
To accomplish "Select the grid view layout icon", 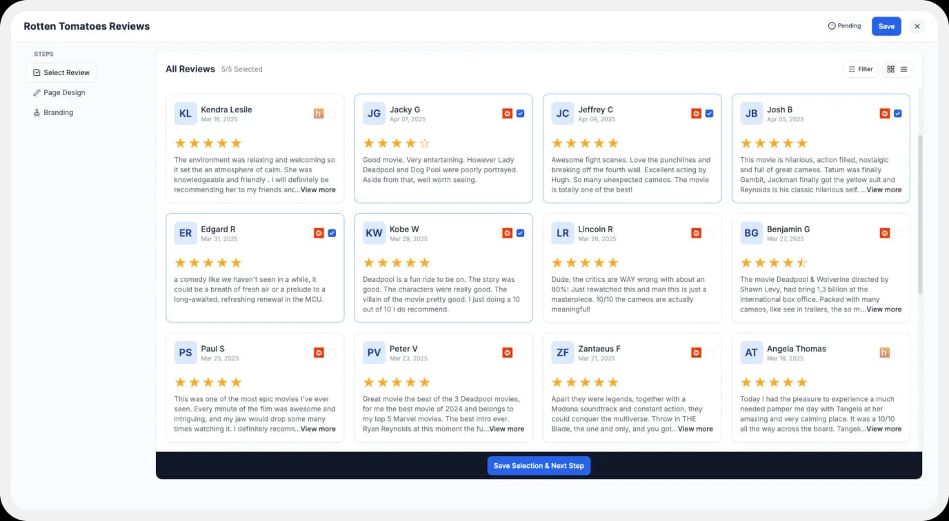I will tap(890, 69).
